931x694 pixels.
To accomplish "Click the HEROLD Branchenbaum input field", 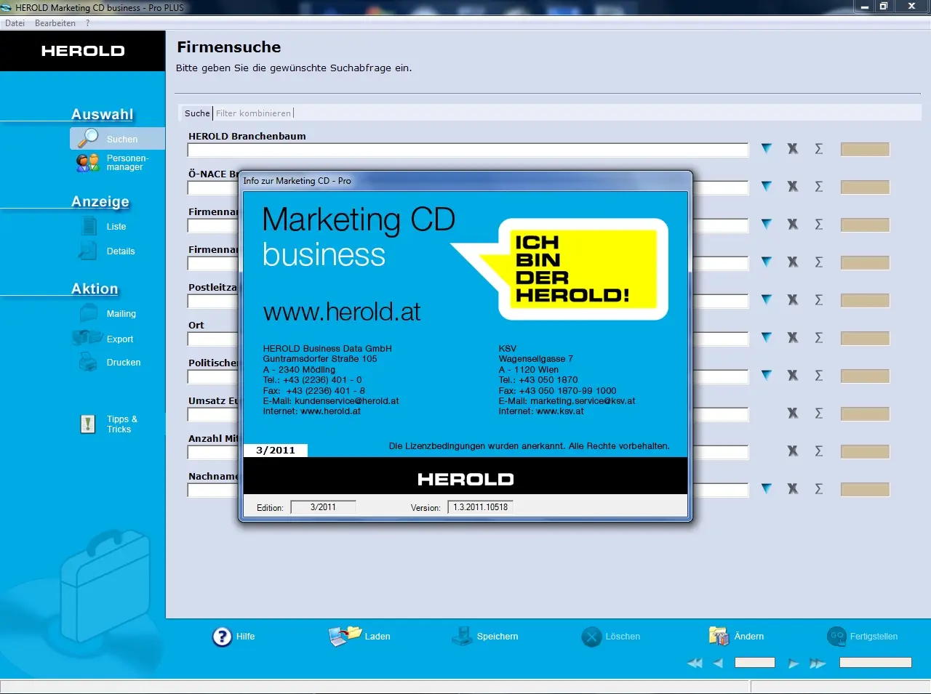I will [x=468, y=150].
